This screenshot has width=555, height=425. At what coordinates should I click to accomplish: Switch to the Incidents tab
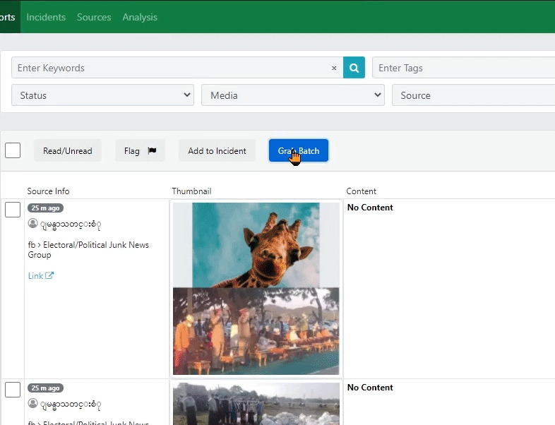[46, 17]
